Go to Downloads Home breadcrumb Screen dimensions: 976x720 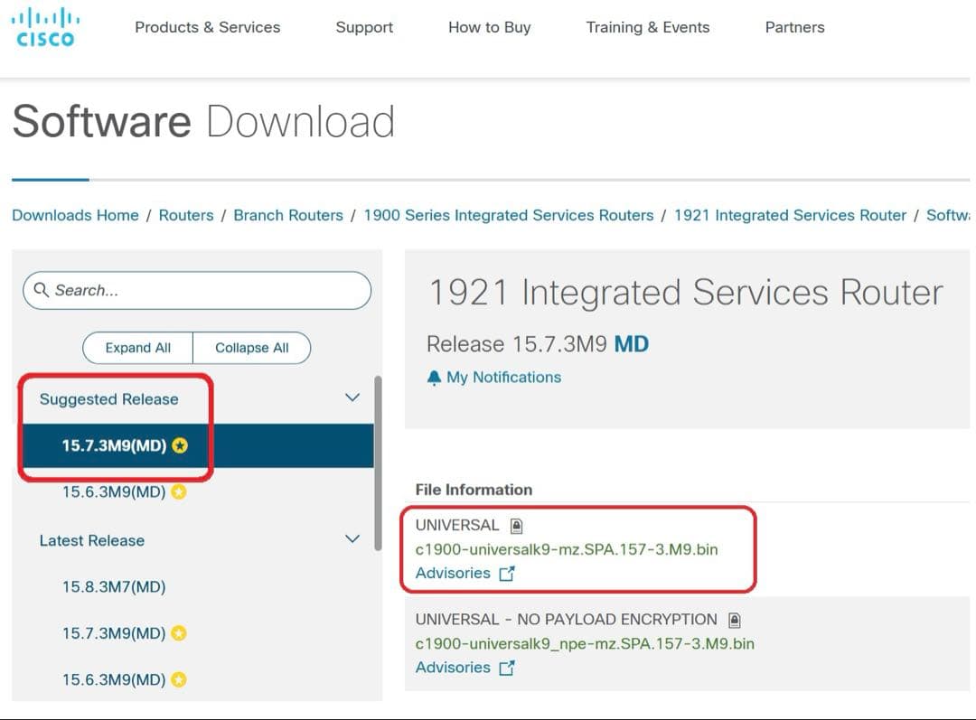pos(75,215)
